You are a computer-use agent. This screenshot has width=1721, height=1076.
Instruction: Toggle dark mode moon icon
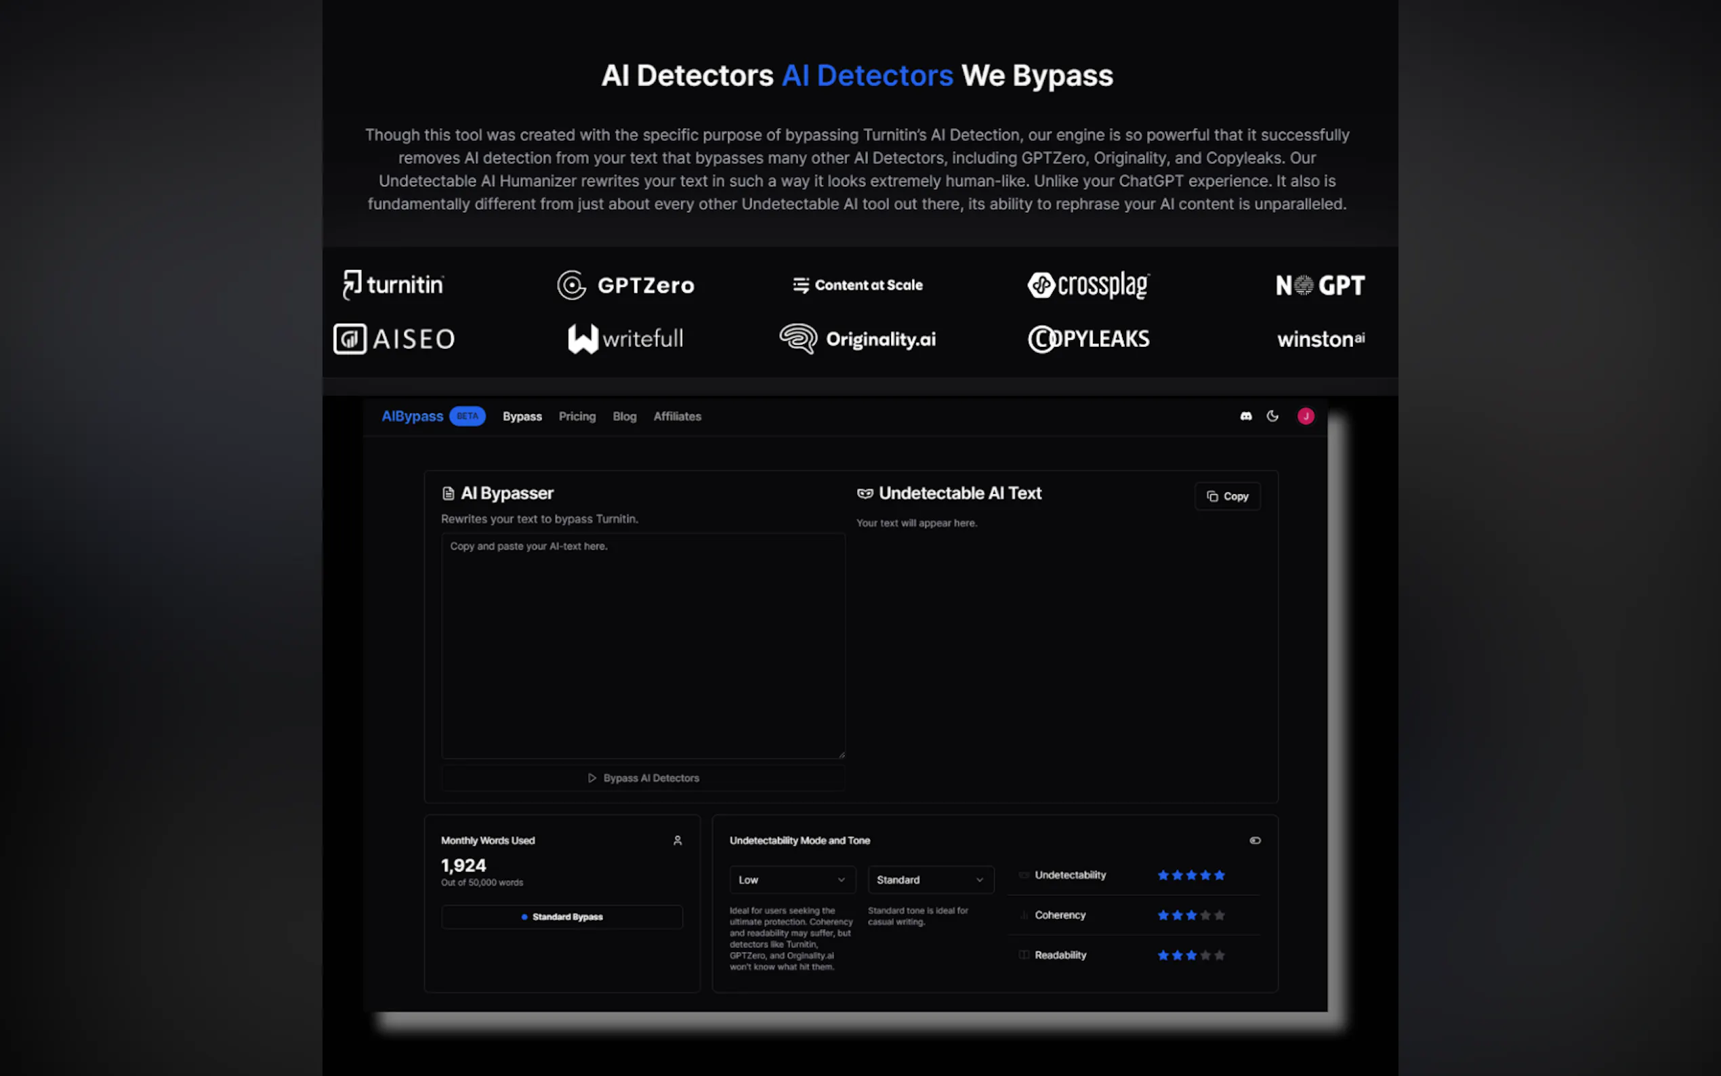(x=1272, y=416)
